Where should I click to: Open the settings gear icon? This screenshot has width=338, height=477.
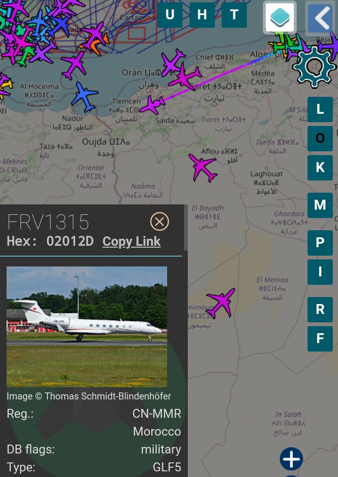314,67
